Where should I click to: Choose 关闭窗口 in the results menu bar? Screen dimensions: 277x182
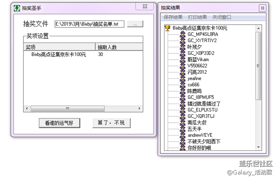pos(222,17)
